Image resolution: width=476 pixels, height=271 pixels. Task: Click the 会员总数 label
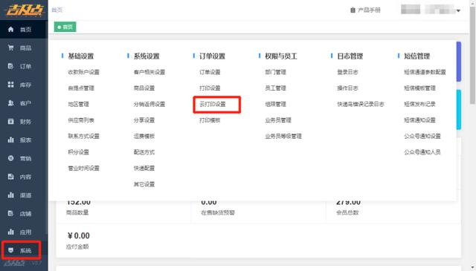(x=347, y=213)
